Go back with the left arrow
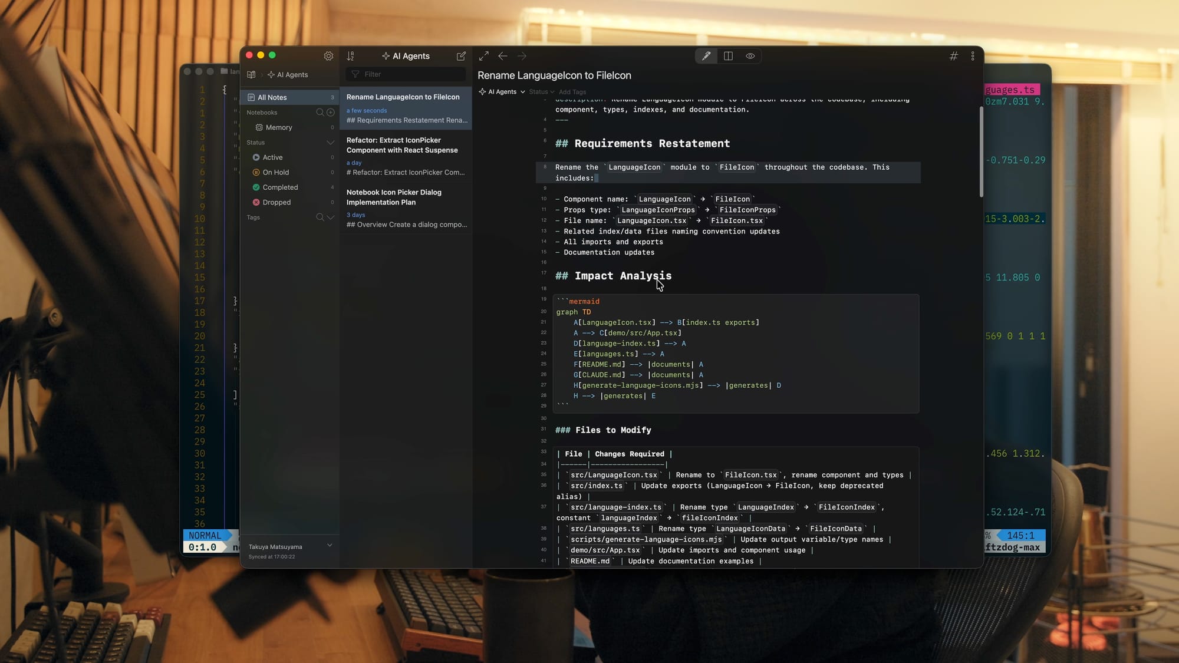The image size is (1179, 663). (x=503, y=56)
